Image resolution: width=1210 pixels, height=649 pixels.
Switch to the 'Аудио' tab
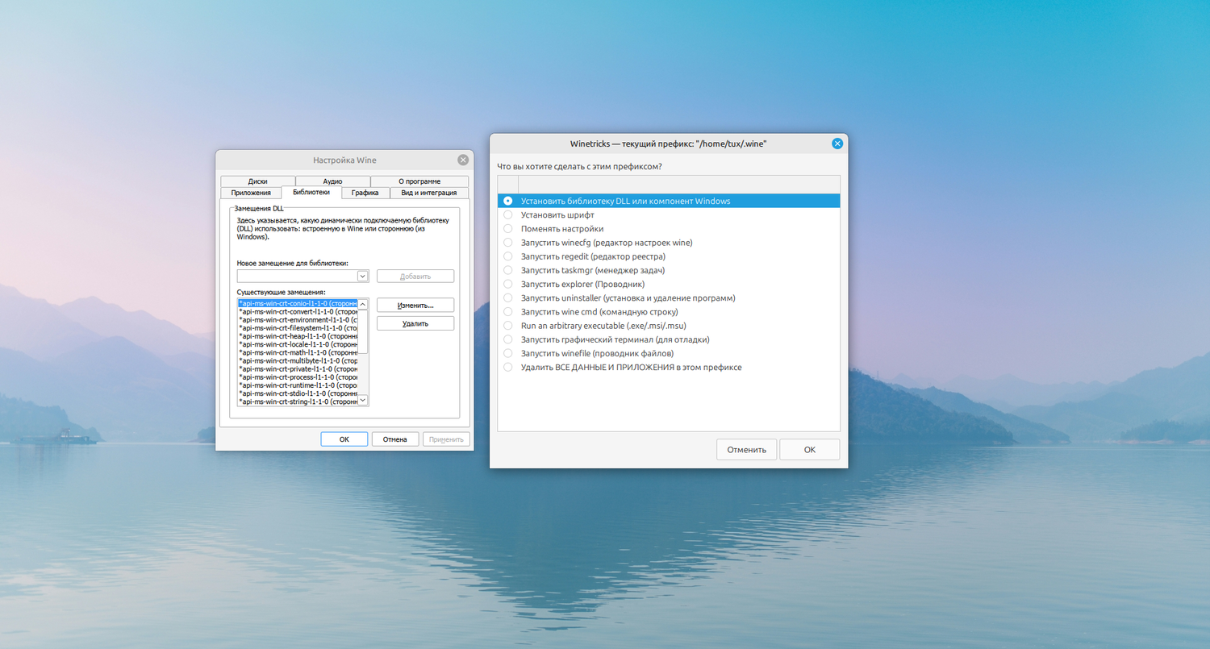click(332, 181)
